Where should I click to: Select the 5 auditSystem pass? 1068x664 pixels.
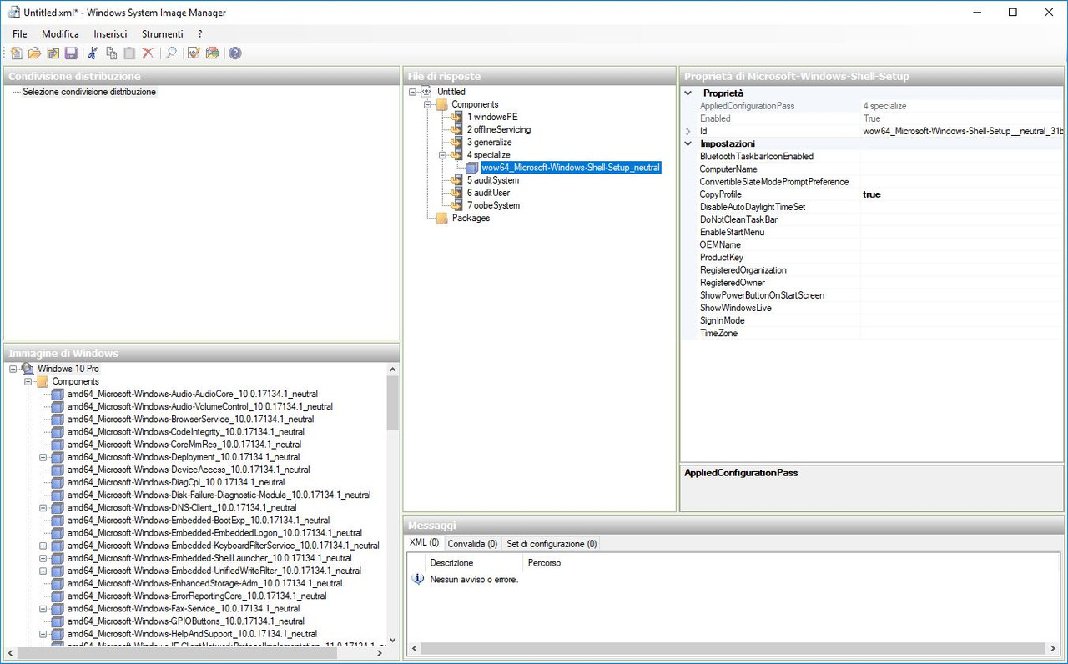click(492, 180)
